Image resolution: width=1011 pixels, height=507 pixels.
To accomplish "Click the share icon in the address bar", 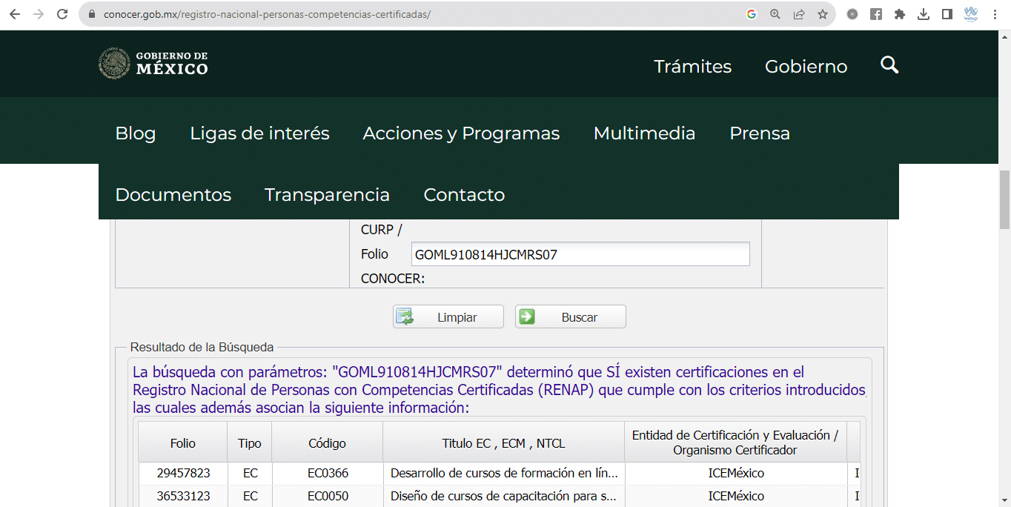I will [798, 13].
